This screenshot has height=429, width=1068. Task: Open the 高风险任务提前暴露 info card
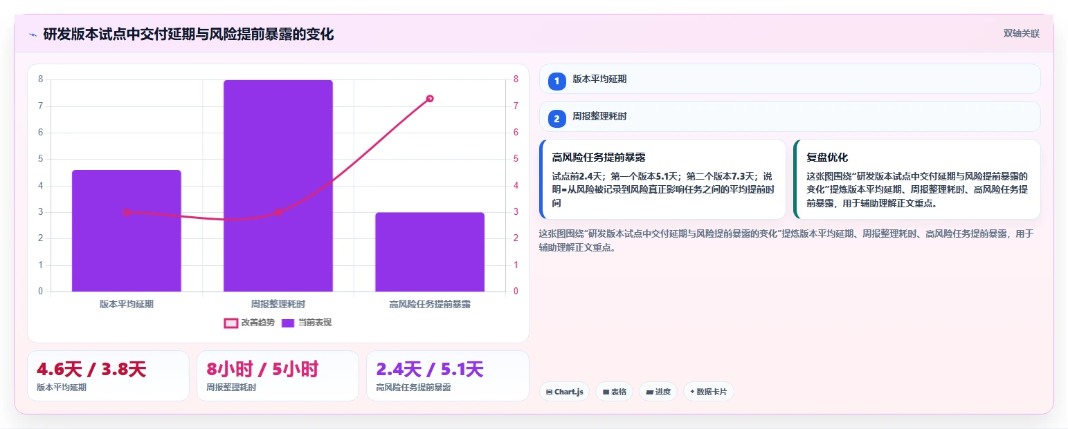coord(662,179)
